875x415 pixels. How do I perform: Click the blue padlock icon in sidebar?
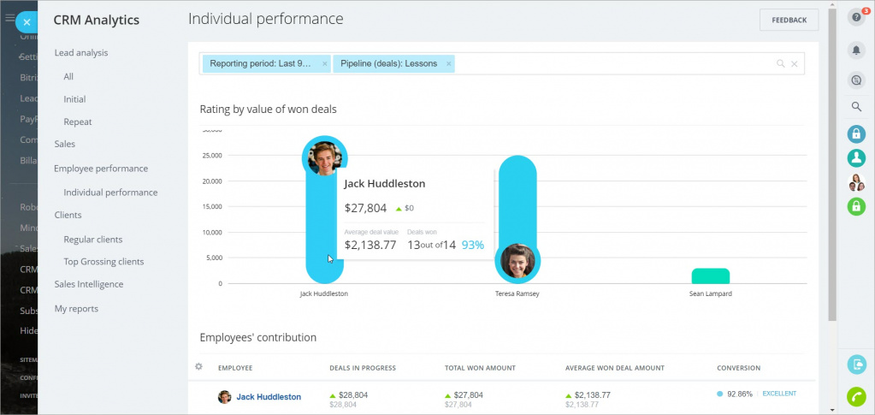click(x=856, y=133)
